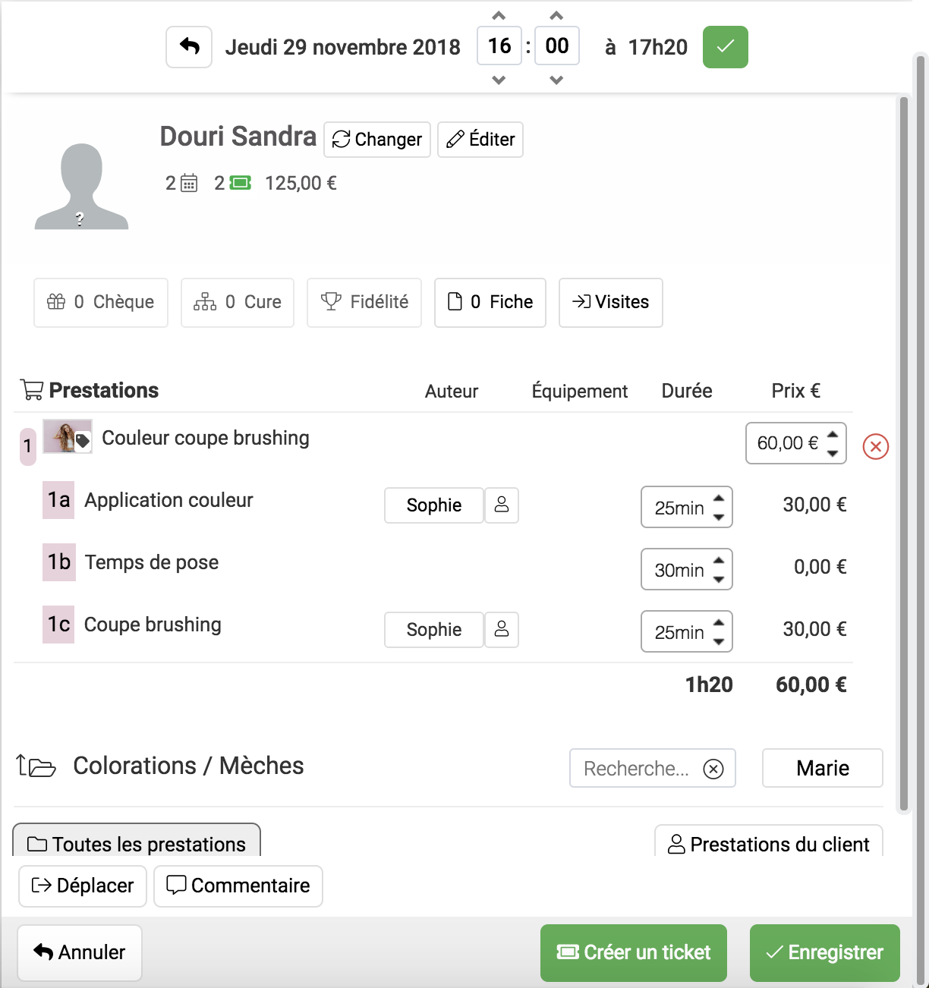
Task: Cancel with the Annuler button
Action: [x=80, y=953]
